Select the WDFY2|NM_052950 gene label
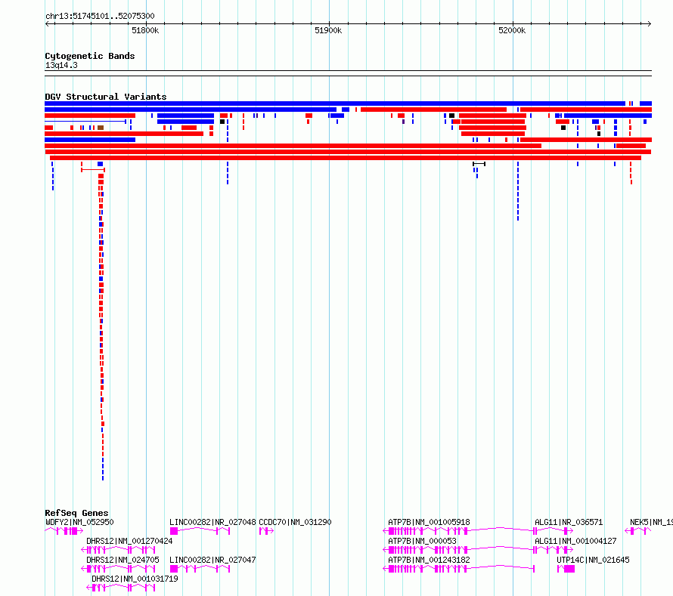Screen dimensions: 673x596 79,522
